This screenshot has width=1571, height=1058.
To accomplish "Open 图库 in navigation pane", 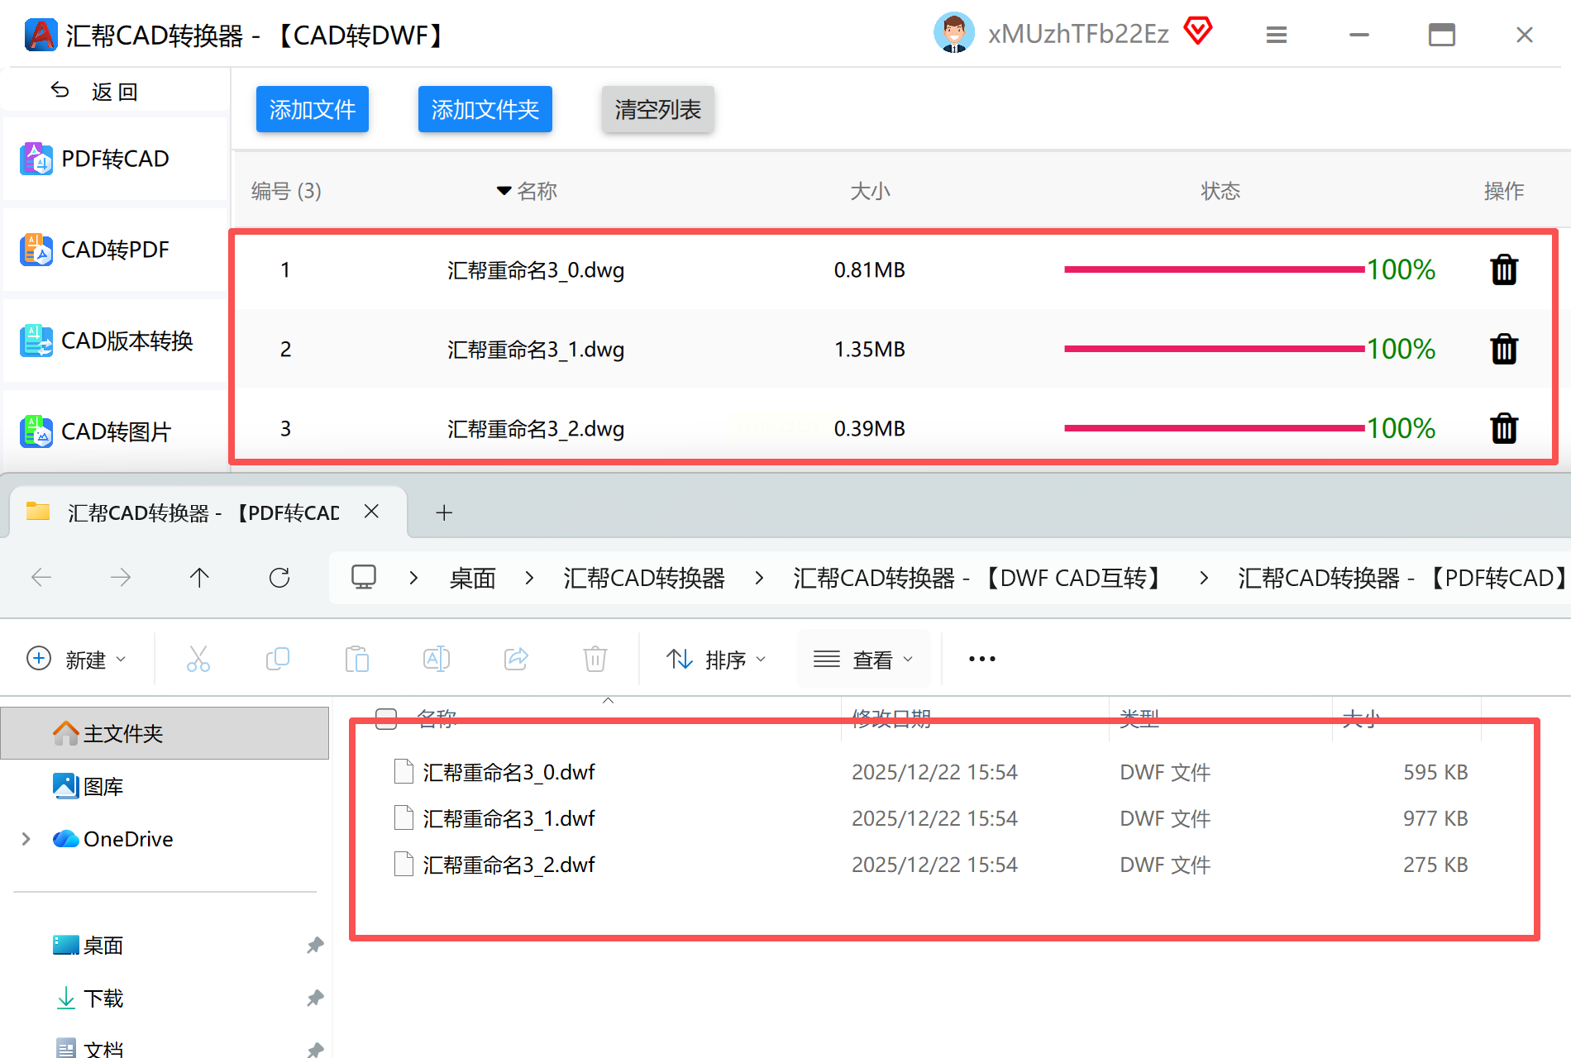I will point(89,786).
